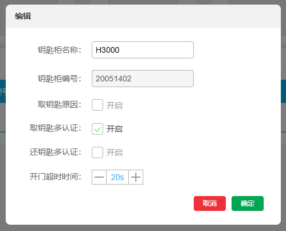Decrease door timeout with the minus button
The image size is (286, 231).
pos(99,177)
